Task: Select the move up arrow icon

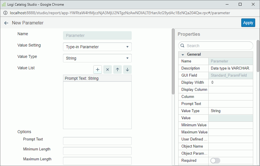Action: click(x=117, y=69)
